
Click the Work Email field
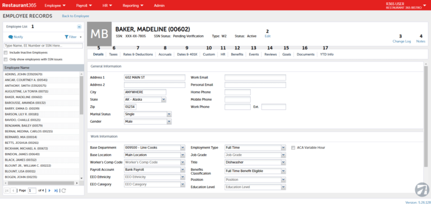255,77
